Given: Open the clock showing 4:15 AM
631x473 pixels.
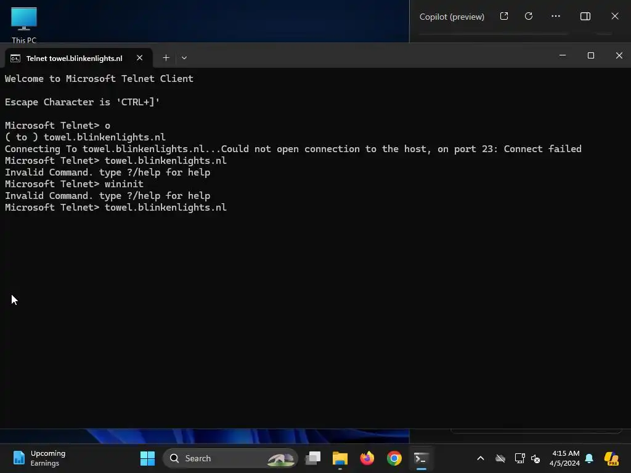Looking at the screenshot, I should point(565,458).
